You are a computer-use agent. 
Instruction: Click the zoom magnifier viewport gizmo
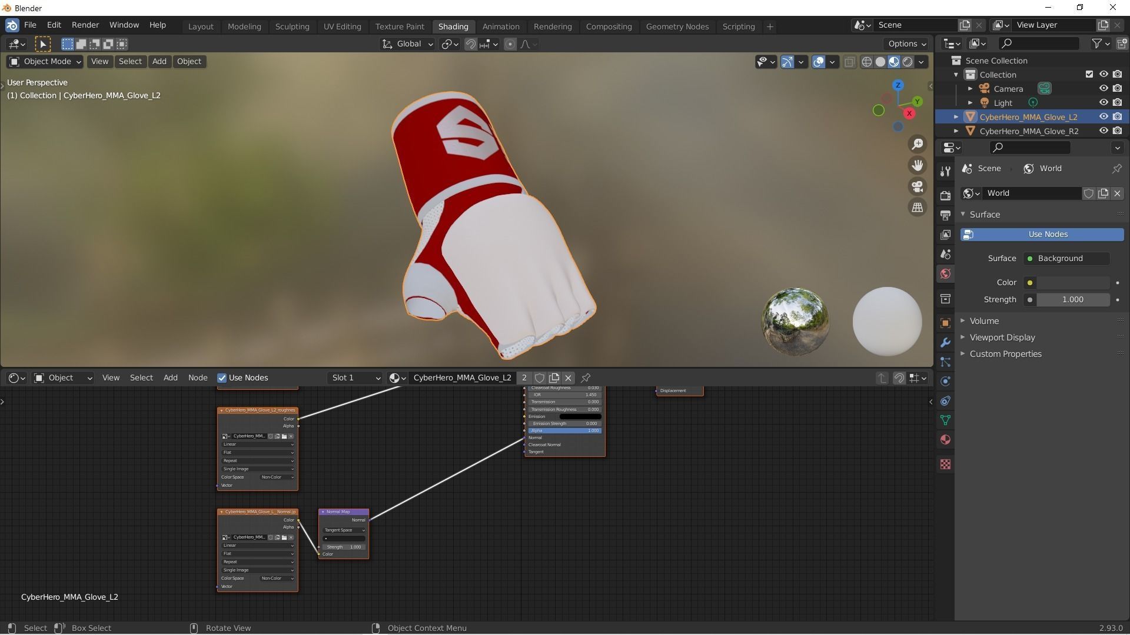click(x=917, y=145)
